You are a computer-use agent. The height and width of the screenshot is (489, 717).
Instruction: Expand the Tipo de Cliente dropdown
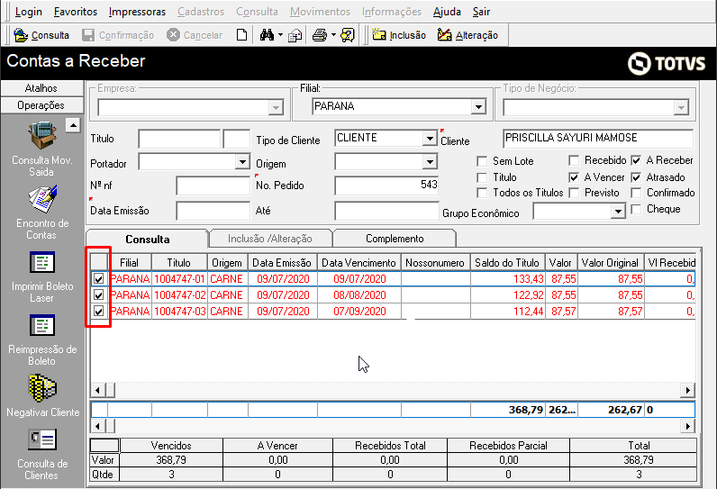(430, 138)
